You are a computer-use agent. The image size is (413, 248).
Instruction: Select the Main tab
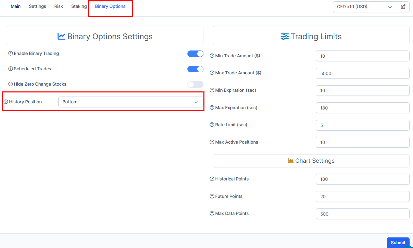click(16, 6)
